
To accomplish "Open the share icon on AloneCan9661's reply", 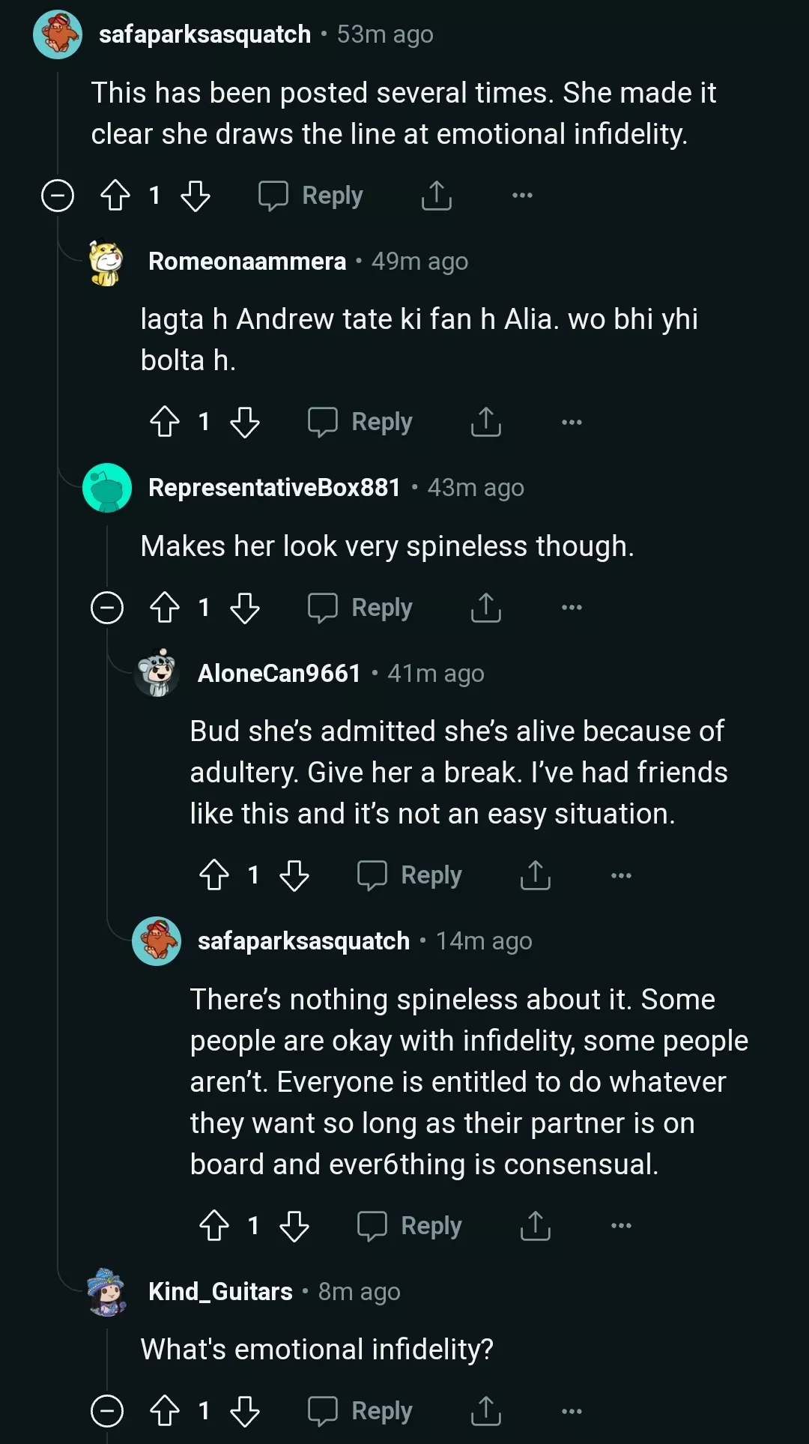I will pyautogui.click(x=535, y=875).
